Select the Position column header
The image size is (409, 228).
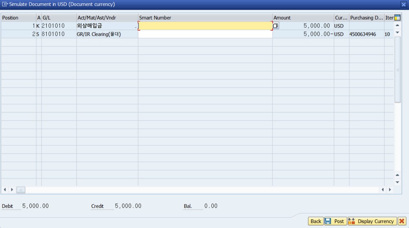coord(19,18)
